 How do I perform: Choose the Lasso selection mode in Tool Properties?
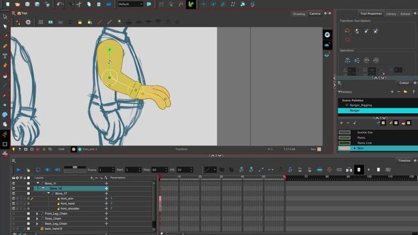click(347, 31)
